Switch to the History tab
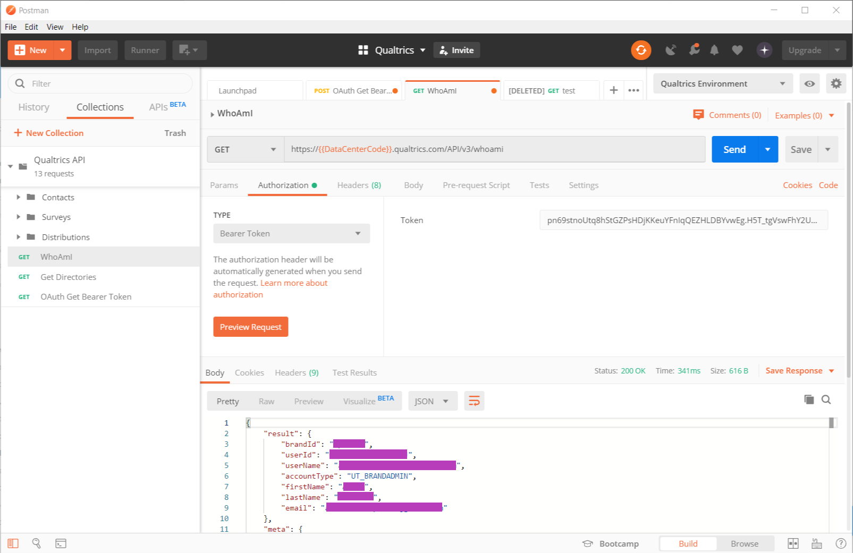The height and width of the screenshot is (553, 853). click(x=33, y=107)
